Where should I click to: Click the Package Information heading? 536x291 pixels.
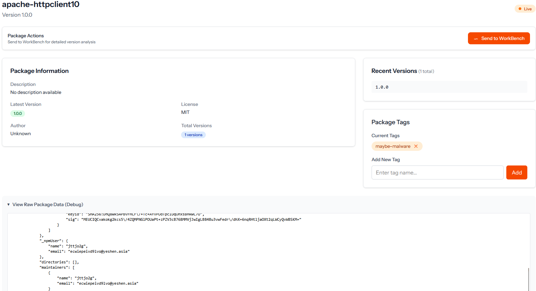coord(39,71)
